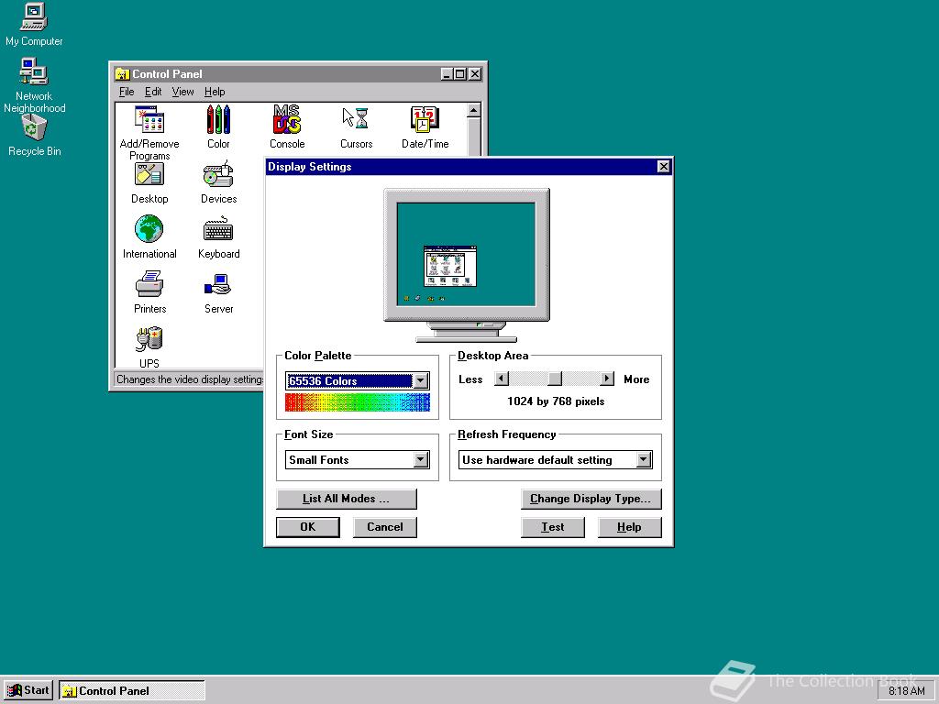Click the List All Modes button
This screenshot has height=704, width=939.
point(347,499)
